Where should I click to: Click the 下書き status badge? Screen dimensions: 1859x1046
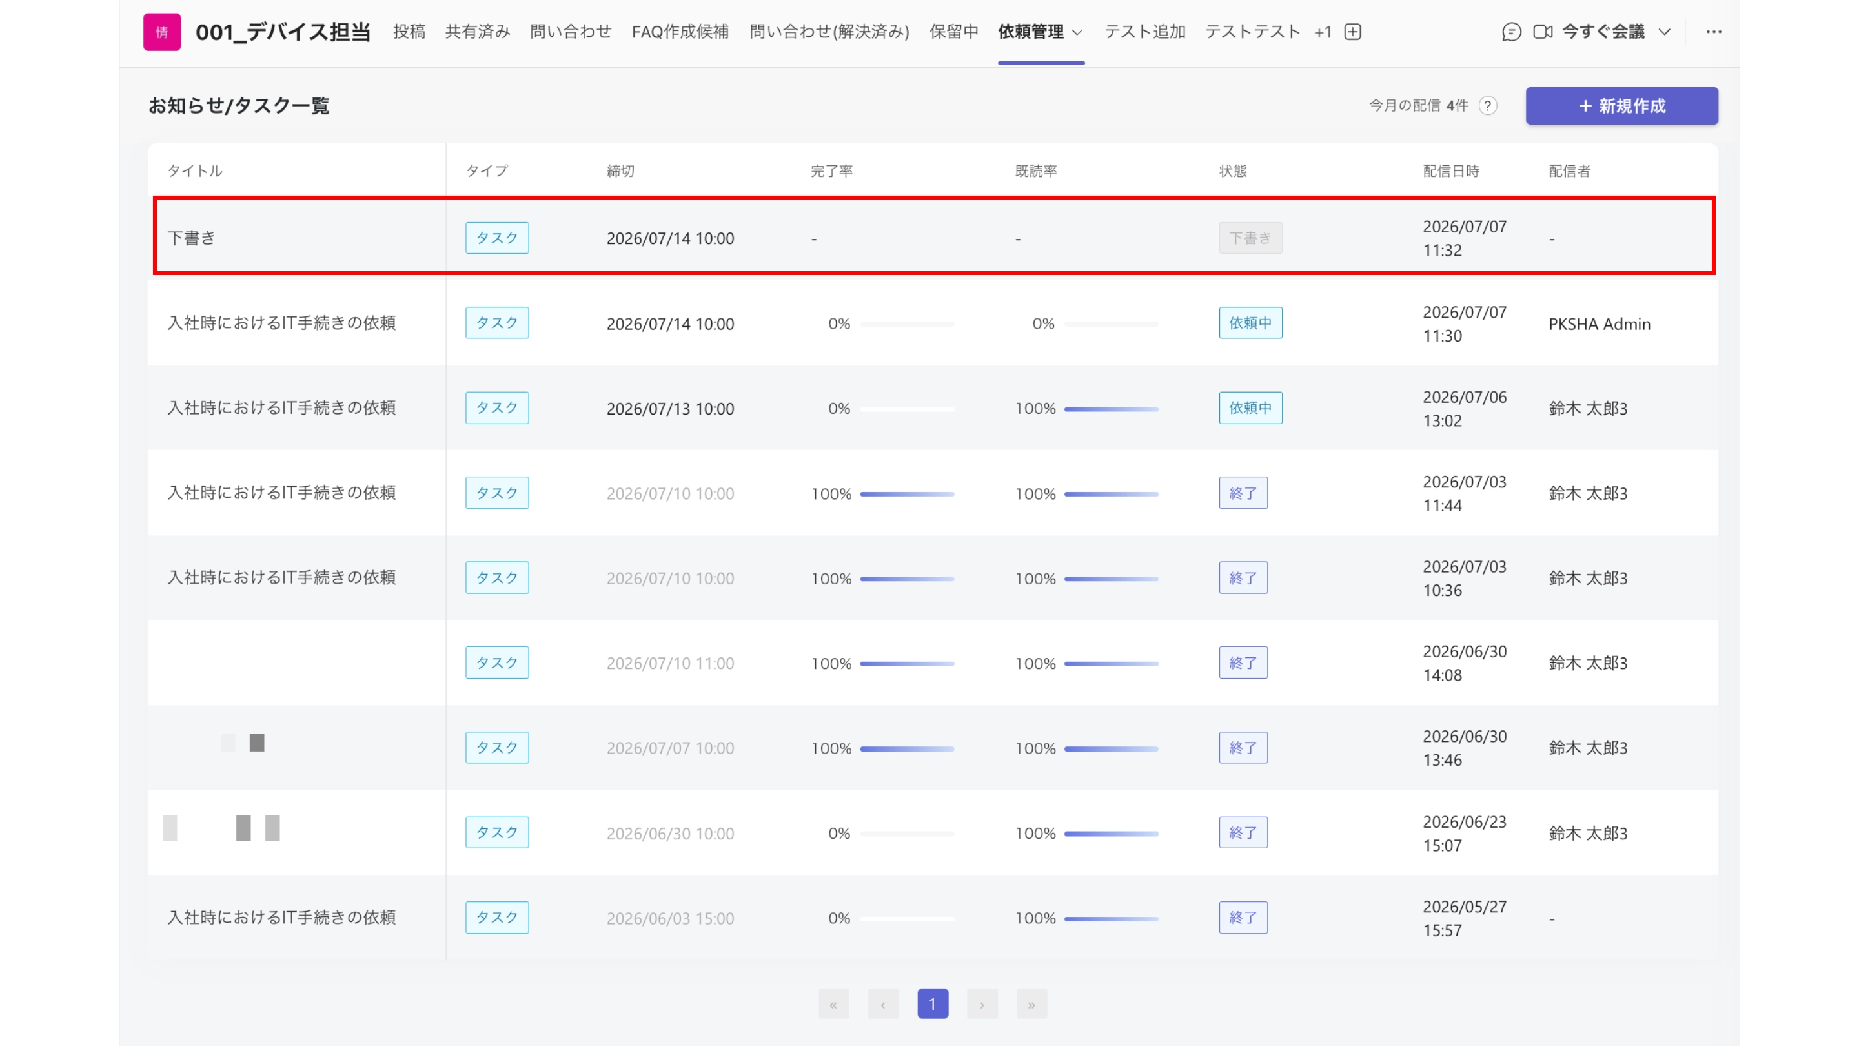(1251, 238)
